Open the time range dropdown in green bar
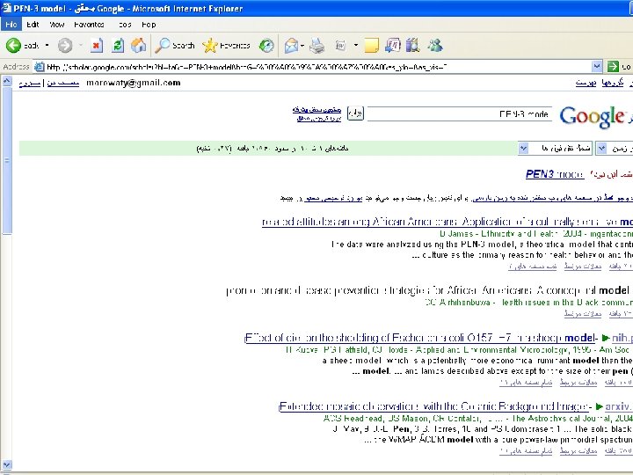This screenshot has height=475, width=633. 601,149
